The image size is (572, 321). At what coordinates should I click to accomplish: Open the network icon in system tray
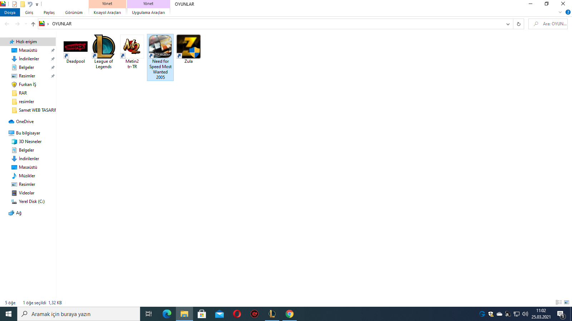pyautogui.click(x=517, y=314)
